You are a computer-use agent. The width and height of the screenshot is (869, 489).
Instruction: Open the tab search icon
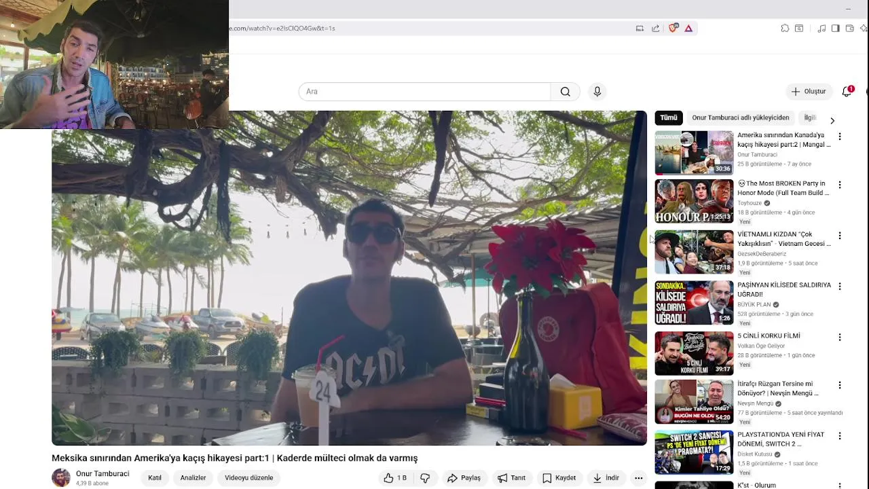pos(799,28)
